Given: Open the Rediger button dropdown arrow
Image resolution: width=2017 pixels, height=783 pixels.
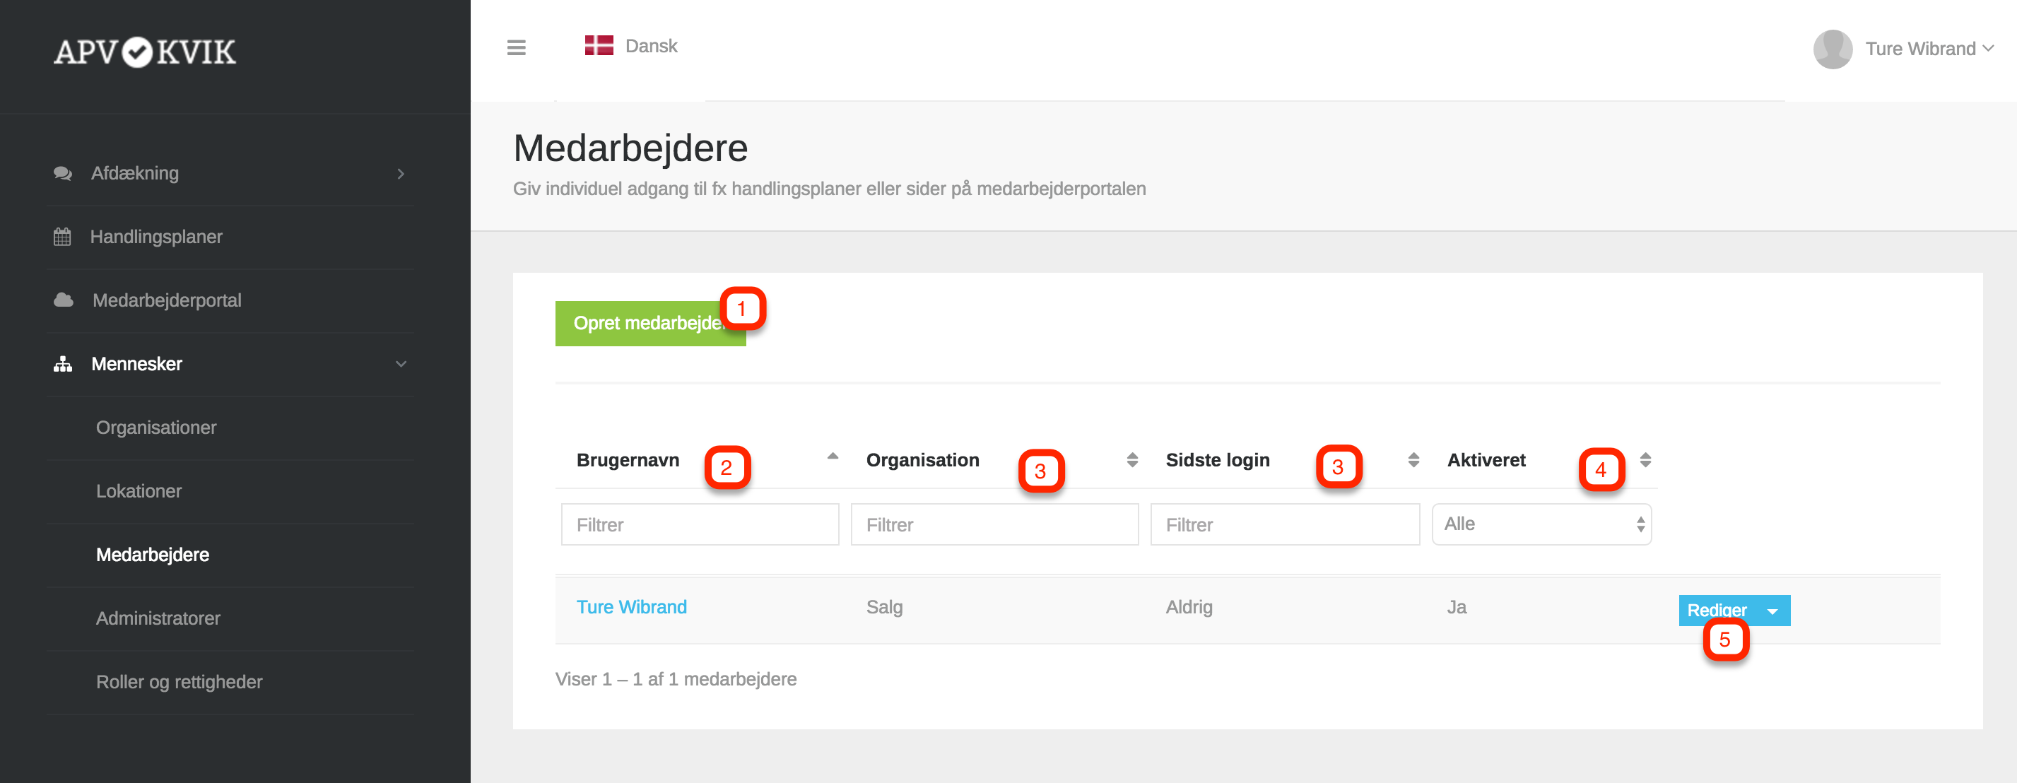Looking at the screenshot, I should [x=1772, y=611].
